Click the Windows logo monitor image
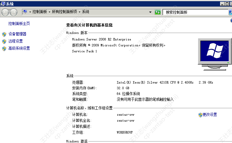 click(214, 54)
